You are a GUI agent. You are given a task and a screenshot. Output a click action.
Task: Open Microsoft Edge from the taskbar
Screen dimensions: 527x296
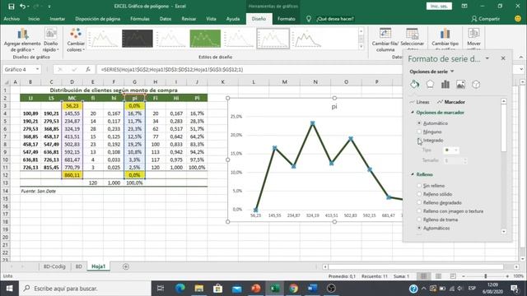point(180,289)
